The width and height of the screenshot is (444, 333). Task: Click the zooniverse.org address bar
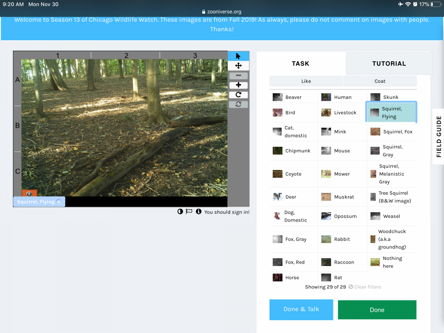click(x=222, y=12)
